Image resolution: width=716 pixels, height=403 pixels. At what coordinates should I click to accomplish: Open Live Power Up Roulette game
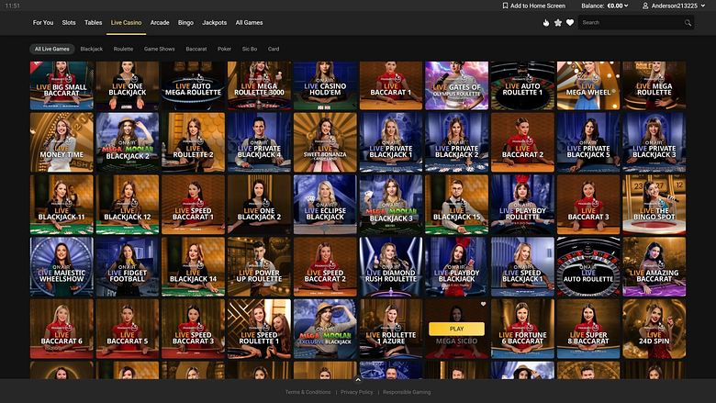tap(259, 266)
